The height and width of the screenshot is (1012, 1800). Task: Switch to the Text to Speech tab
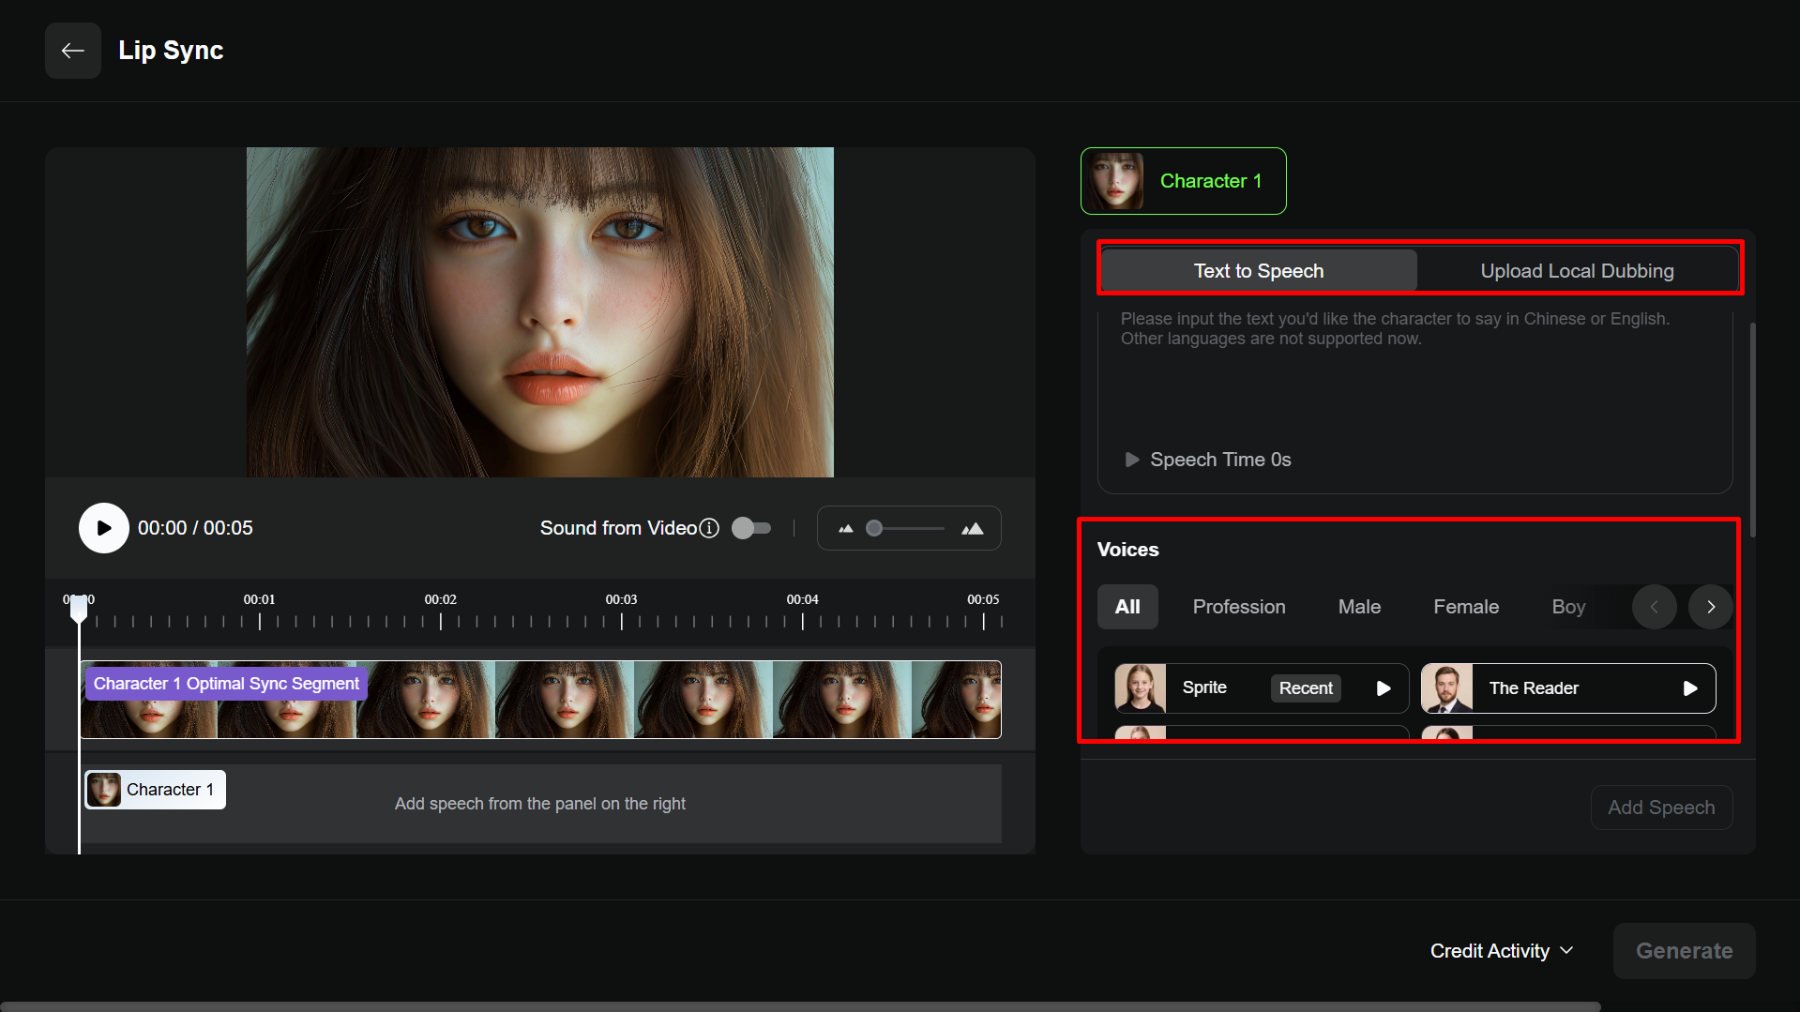pos(1258,270)
